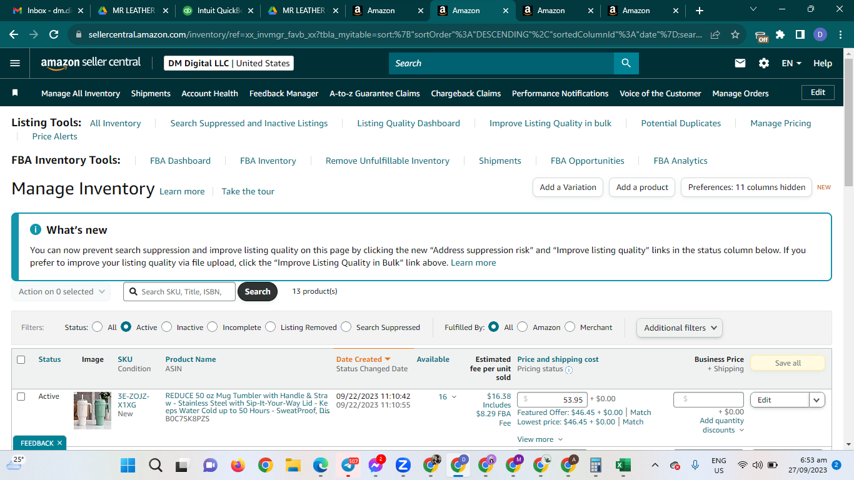Check the 3E-ZOJZ-X1XG product row checkbox
854x480 pixels.
[21, 396]
